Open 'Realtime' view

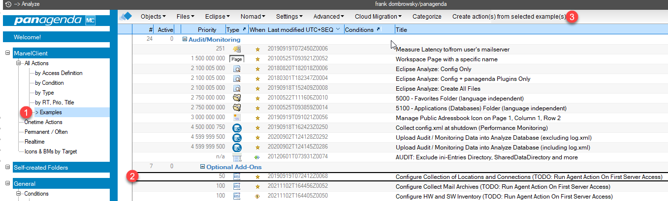34,142
